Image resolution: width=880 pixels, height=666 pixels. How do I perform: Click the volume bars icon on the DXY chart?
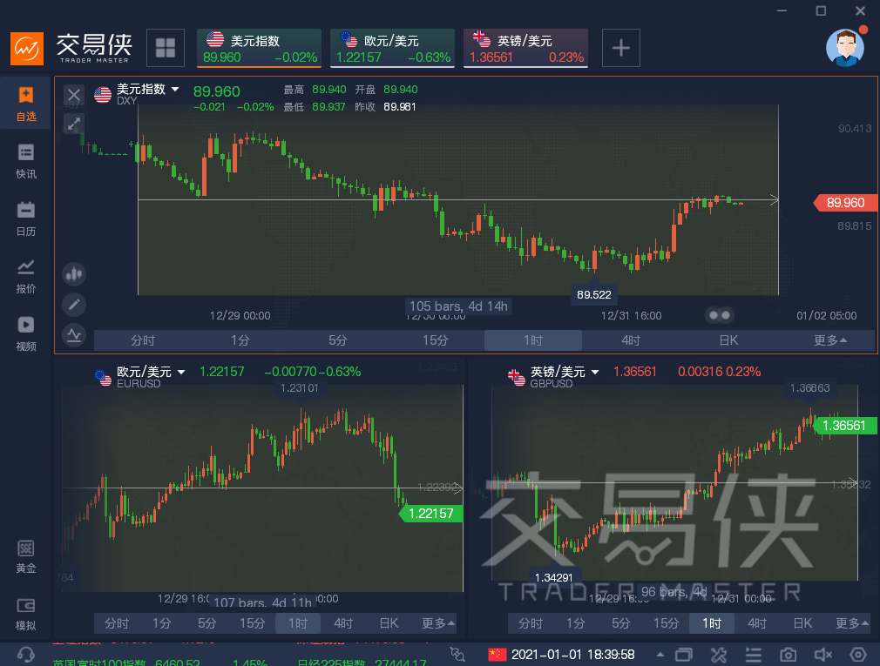point(74,273)
